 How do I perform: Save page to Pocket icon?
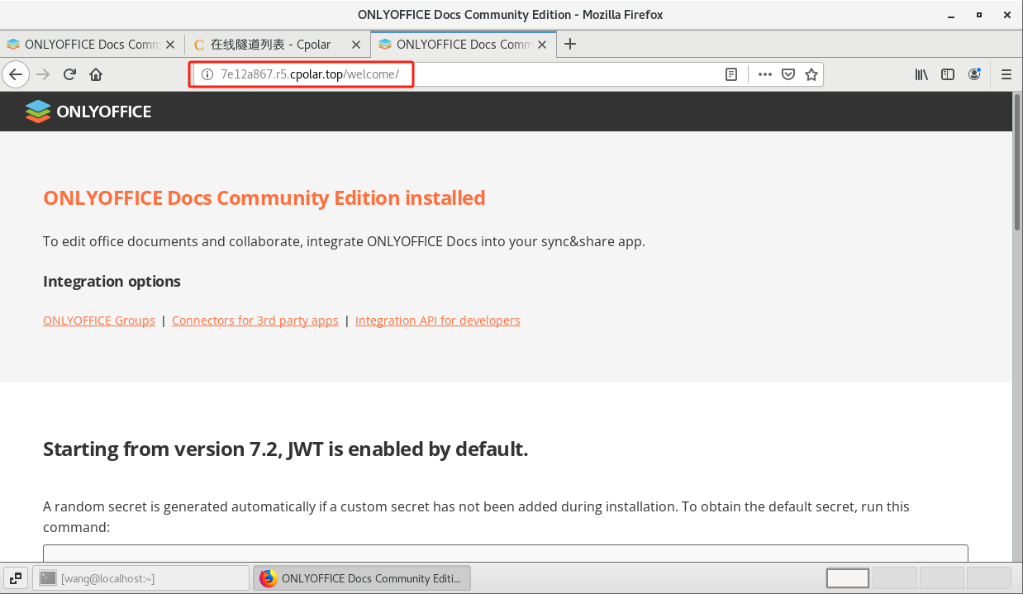(788, 74)
